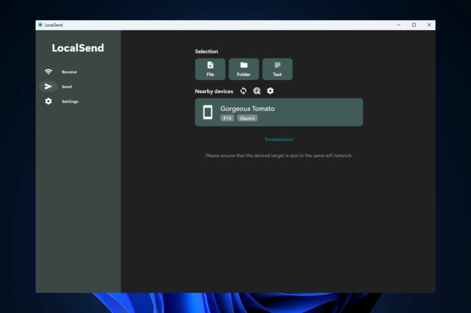Click the LocalSend heading in the sidebar
This screenshot has height=313, width=471.
pos(77,48)
